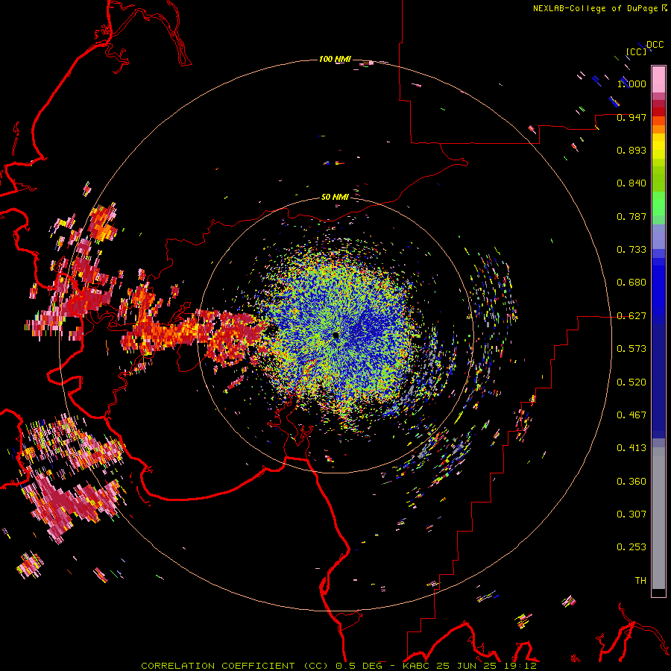
Task: Click the 0.413 scale value
Action: pyautogui.click(x=631, y=447)
